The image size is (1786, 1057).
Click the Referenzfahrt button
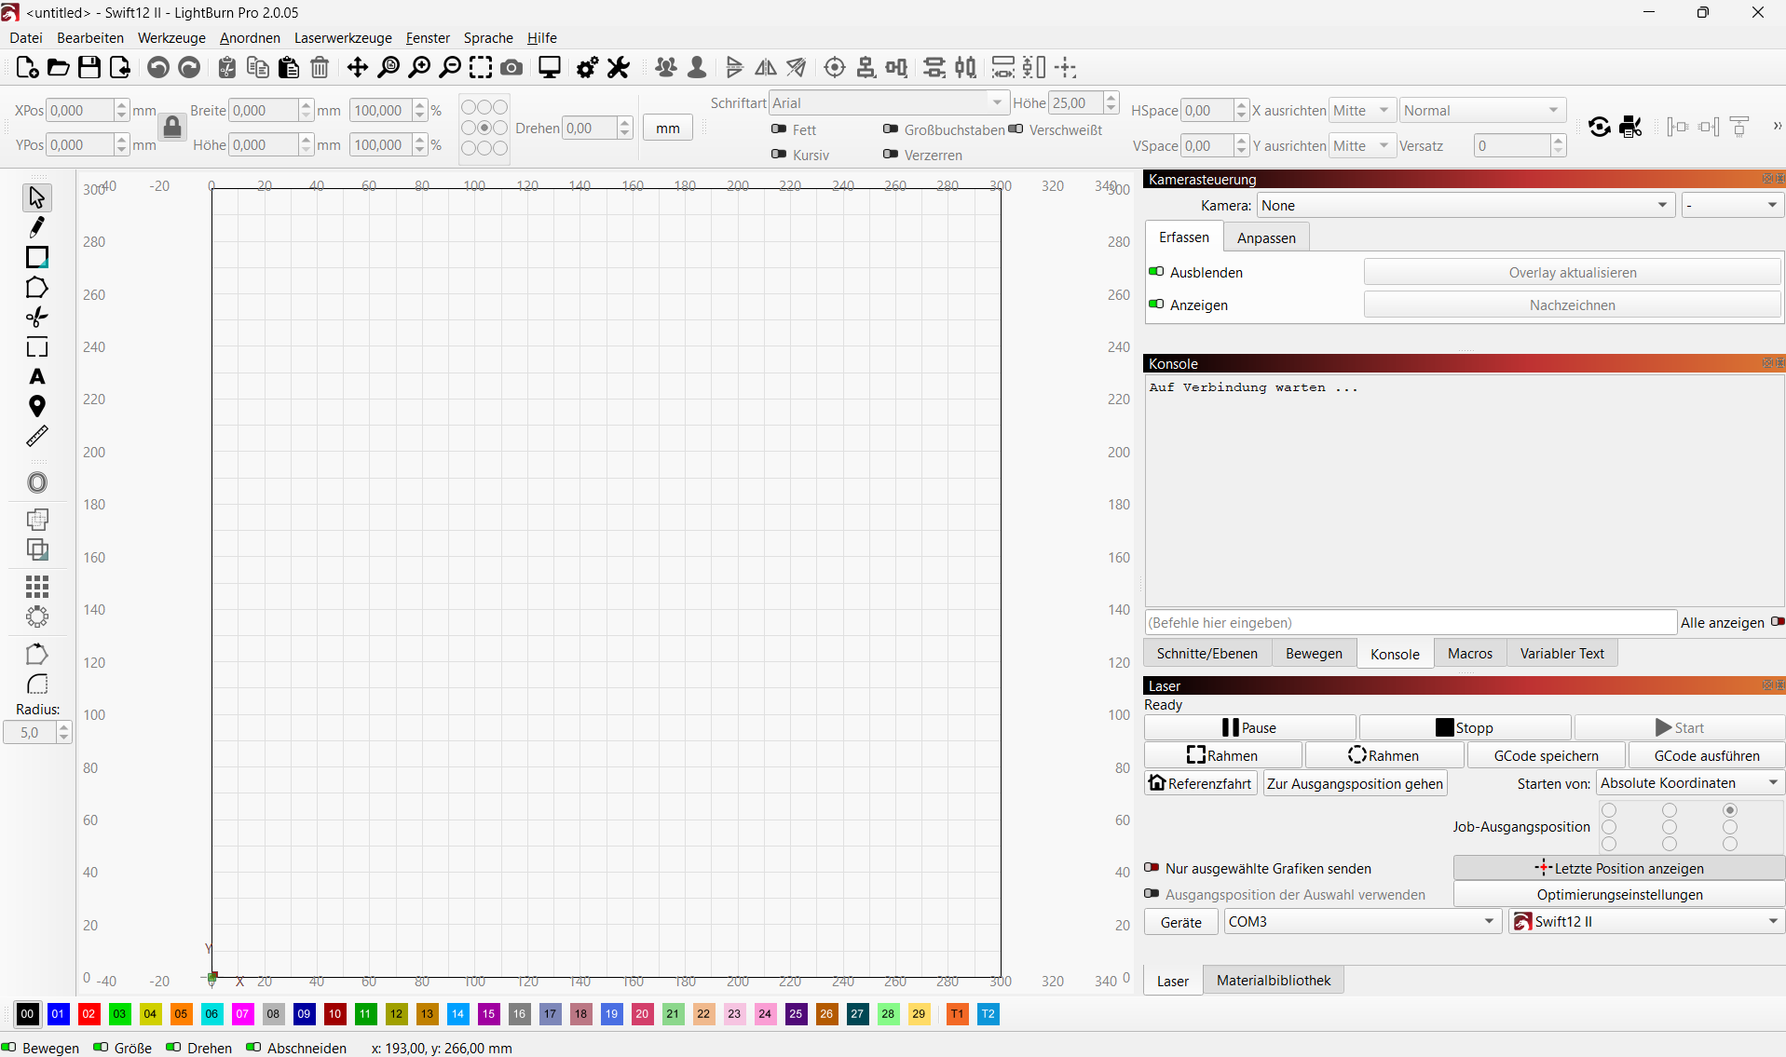pyautogui.click(x=1200, y=783)
